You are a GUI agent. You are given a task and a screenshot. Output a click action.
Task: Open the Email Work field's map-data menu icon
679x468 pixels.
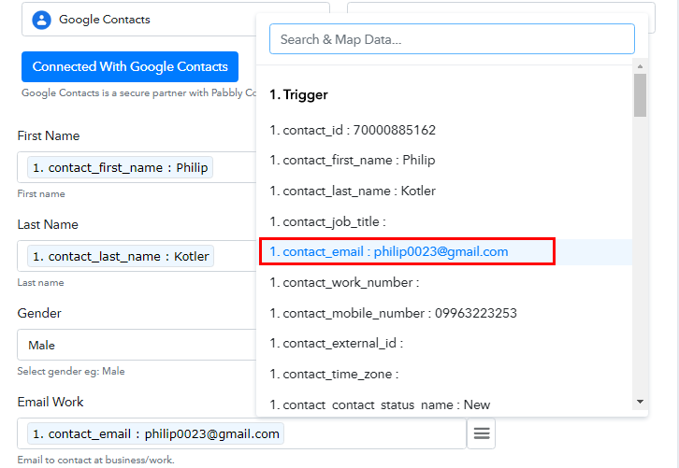click(x=481, y=433)
